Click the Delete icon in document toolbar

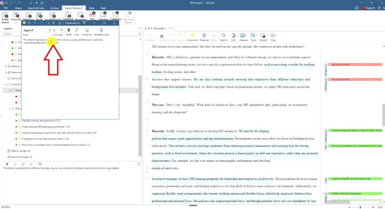coord(214,37)
